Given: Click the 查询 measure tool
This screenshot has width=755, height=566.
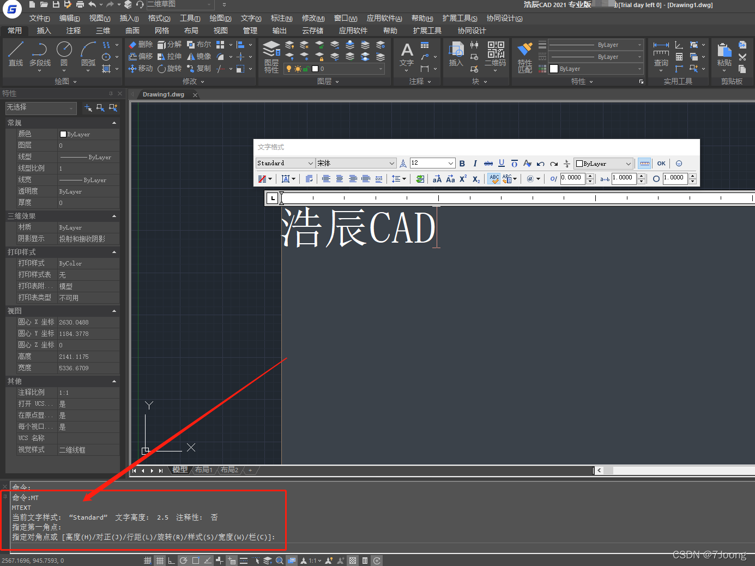Looking at the screenshot, I should click(661, 54).
